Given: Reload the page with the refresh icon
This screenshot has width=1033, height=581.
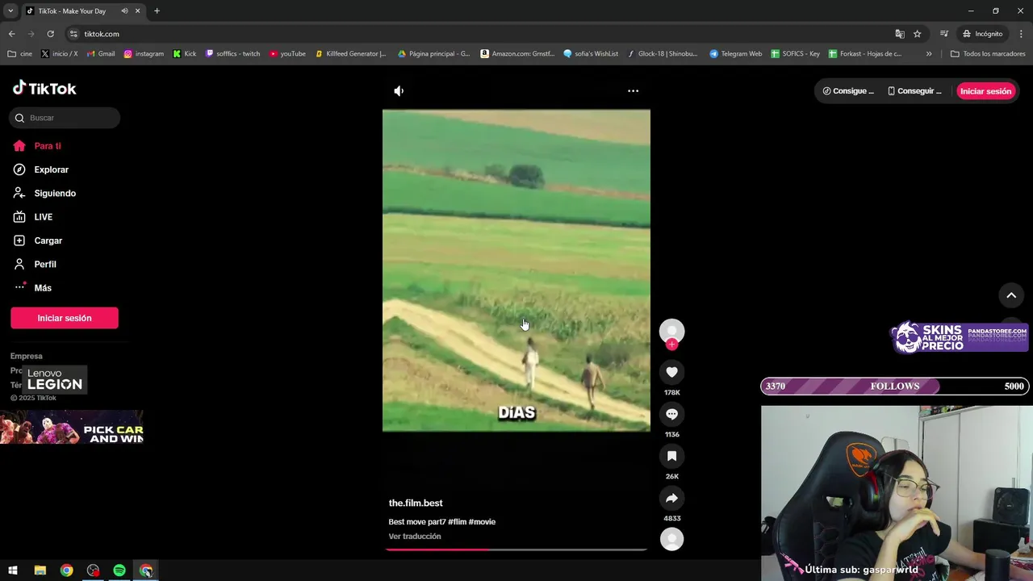Looking at the screenshot, I should click(x=50, y=34).
